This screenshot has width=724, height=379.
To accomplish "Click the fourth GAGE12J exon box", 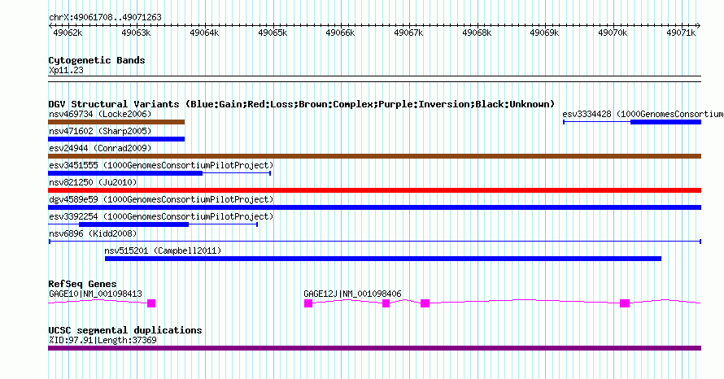I will [x=625, y=303].
